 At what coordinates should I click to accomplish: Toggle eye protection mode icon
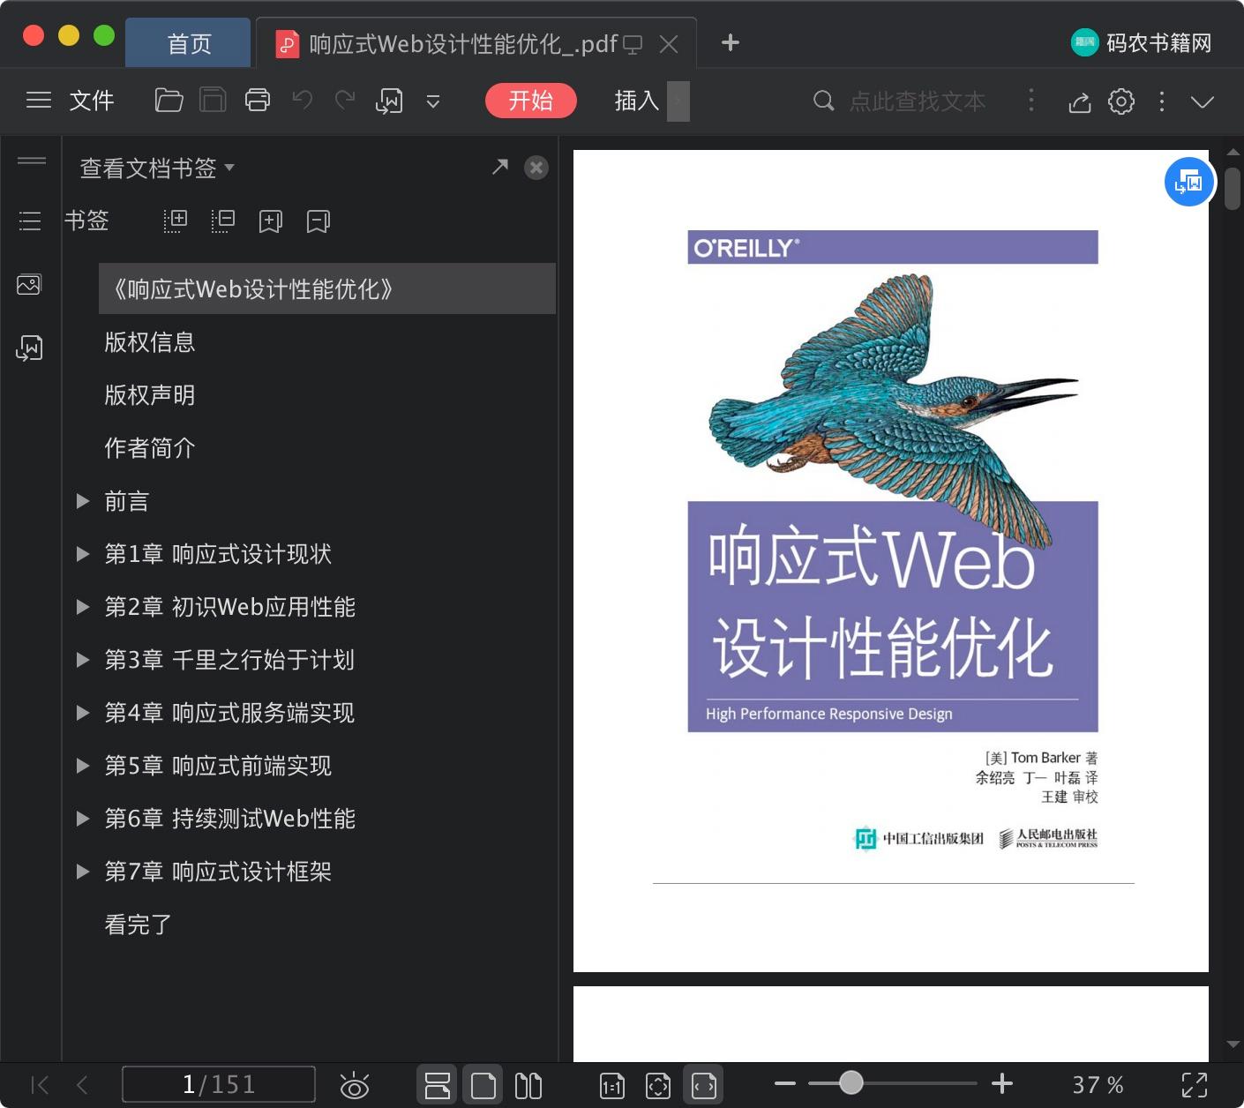[355, 1085]
